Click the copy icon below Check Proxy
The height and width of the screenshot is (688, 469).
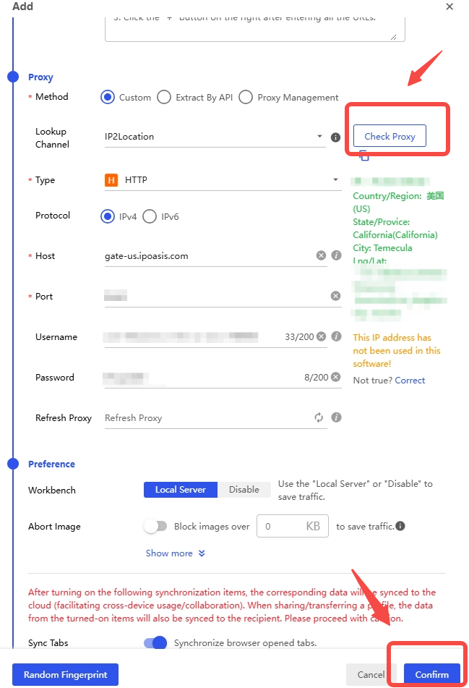364,156
